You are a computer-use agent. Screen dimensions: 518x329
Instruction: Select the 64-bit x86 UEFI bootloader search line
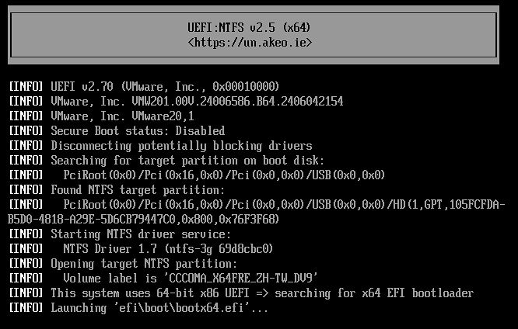pyautogui.click(x=262, y=293)
